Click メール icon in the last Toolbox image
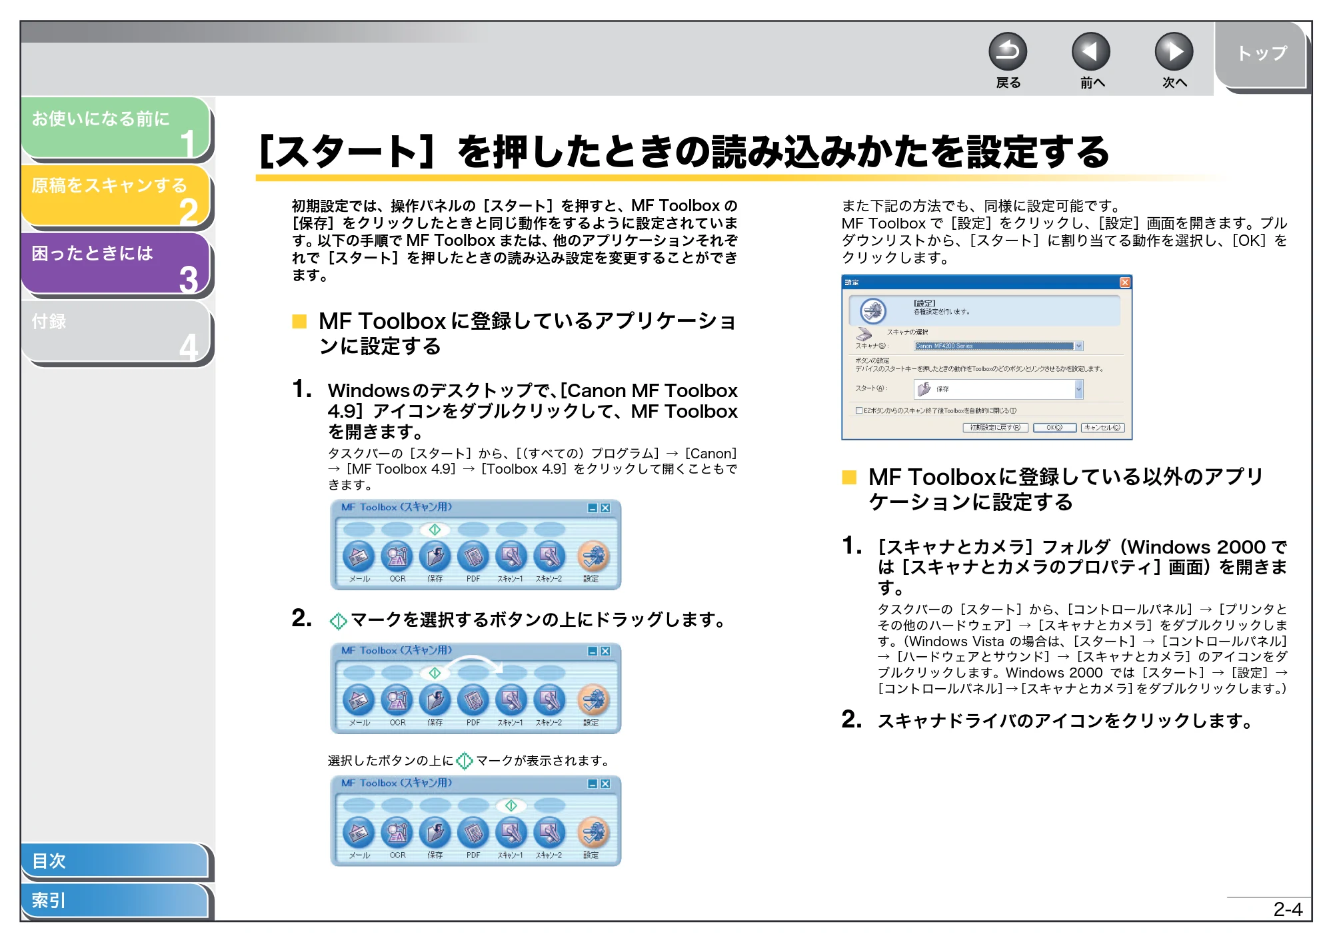Screen dimensions: 1333x942 (x=359, y=833)
